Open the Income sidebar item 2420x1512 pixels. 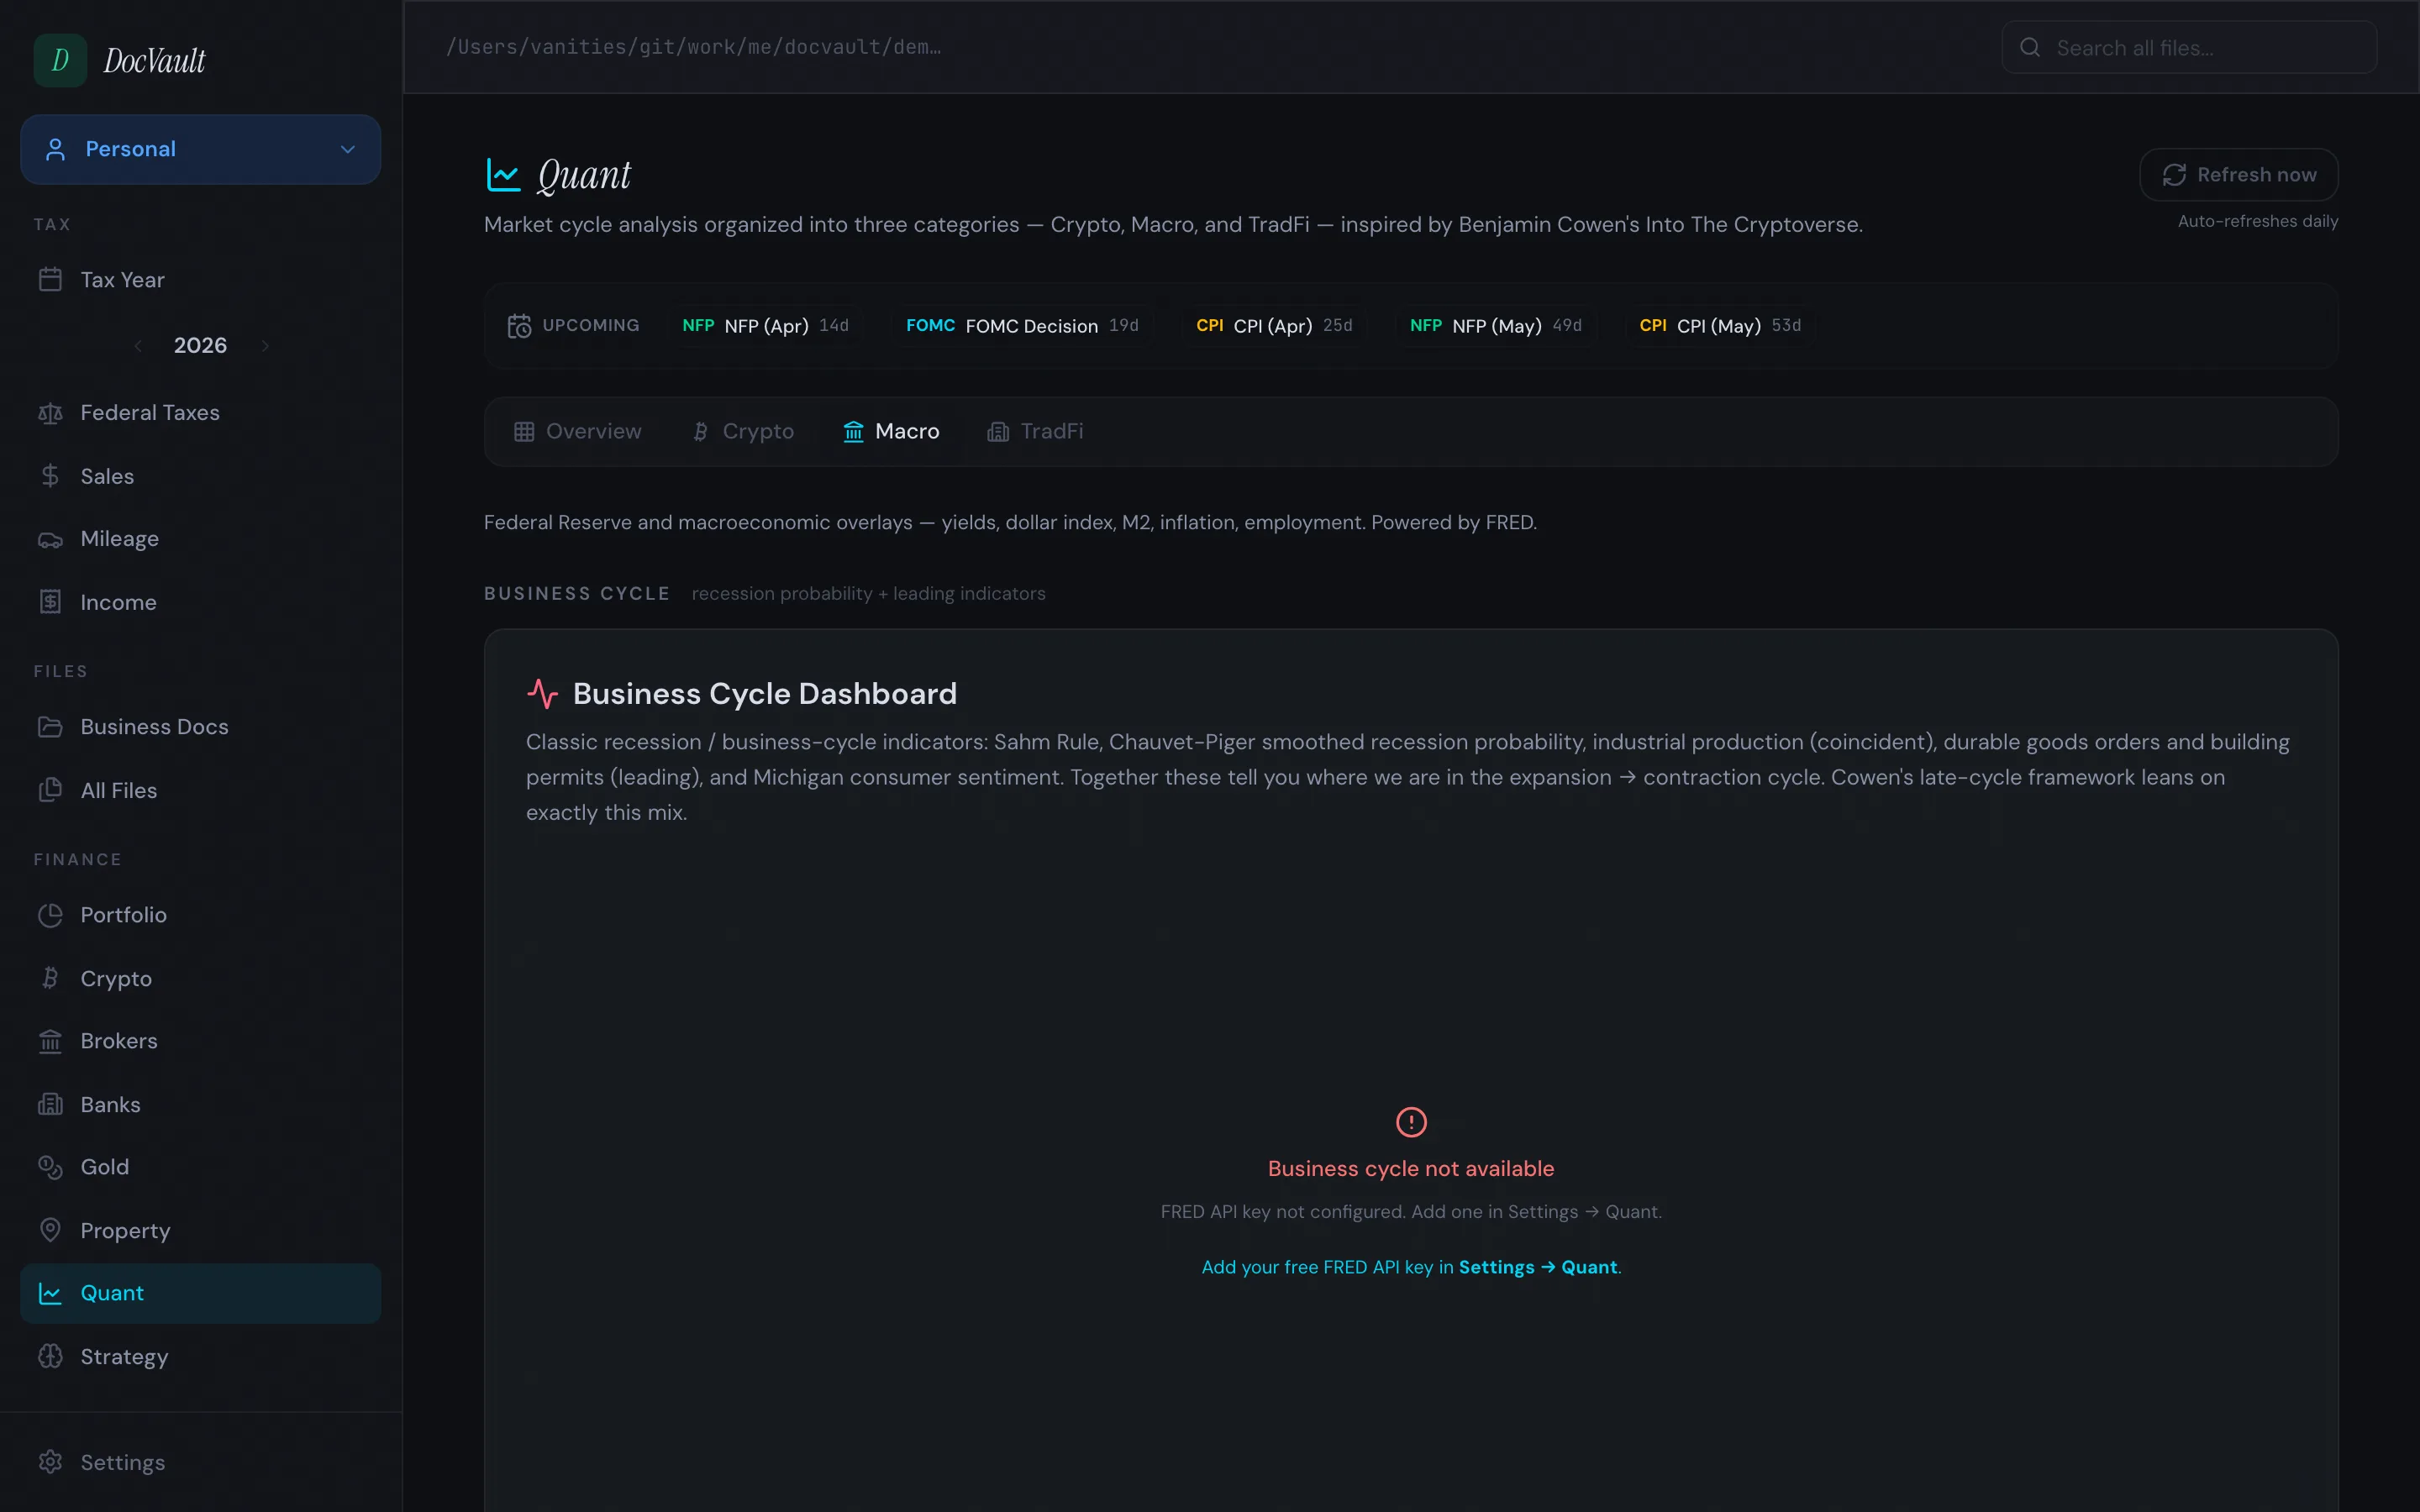click(x=200, y=602)
